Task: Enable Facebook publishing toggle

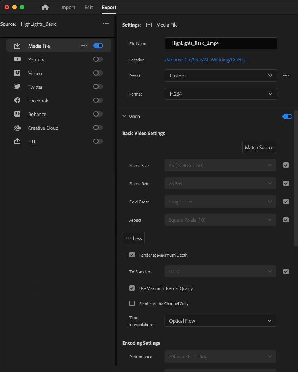Action: tap(98, 100)
